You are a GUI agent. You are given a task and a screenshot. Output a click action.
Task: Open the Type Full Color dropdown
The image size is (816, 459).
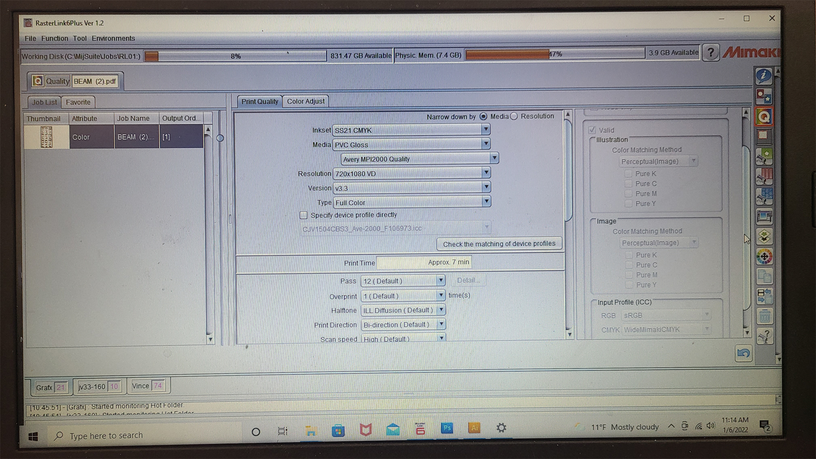pyautogui.click(x=412, y=202)
